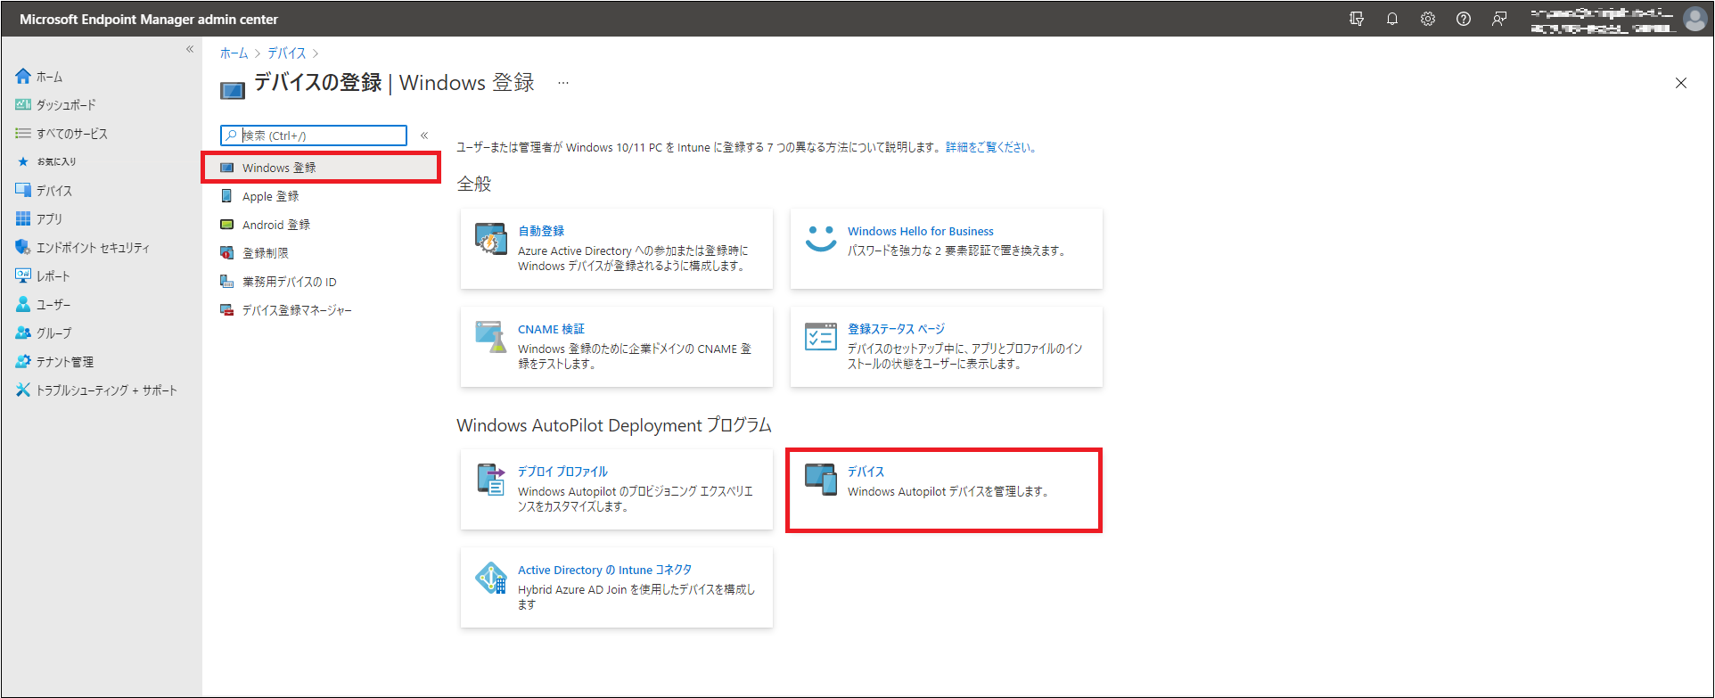This screenshot has width=1715, height=698.
Task: Open the CNAME 検証 link
Action: coord(551,329)
